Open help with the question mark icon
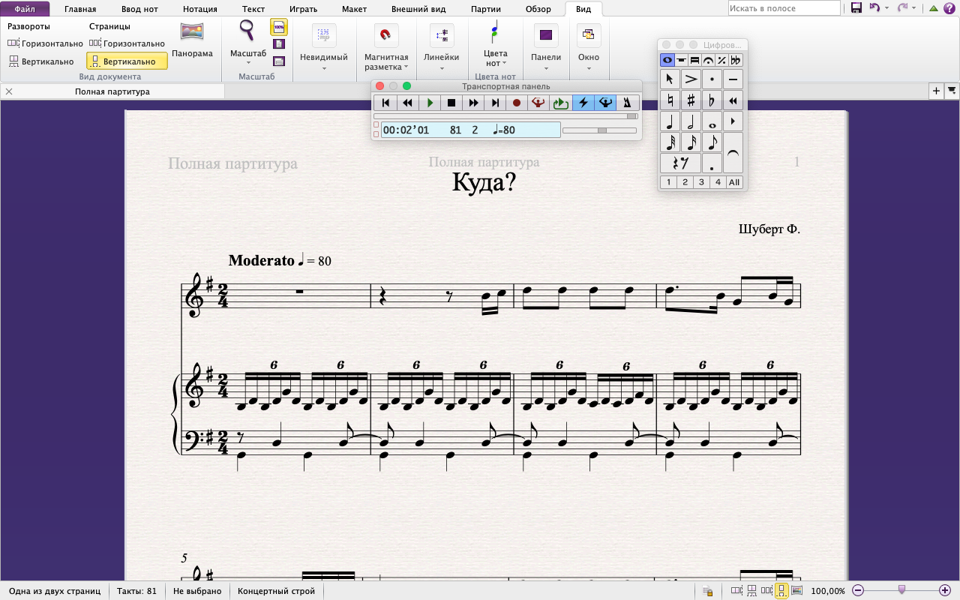This screenshot has width=960, height=600. coord(948,8)
